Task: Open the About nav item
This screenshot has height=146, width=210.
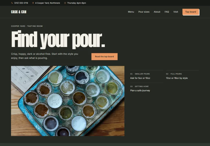Action: (x=157, y=12)
